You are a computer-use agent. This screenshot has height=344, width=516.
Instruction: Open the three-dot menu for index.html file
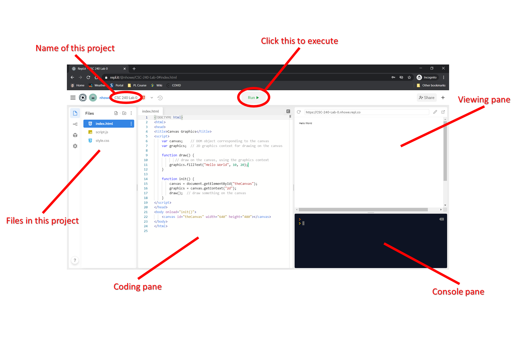tap(131, 124)
